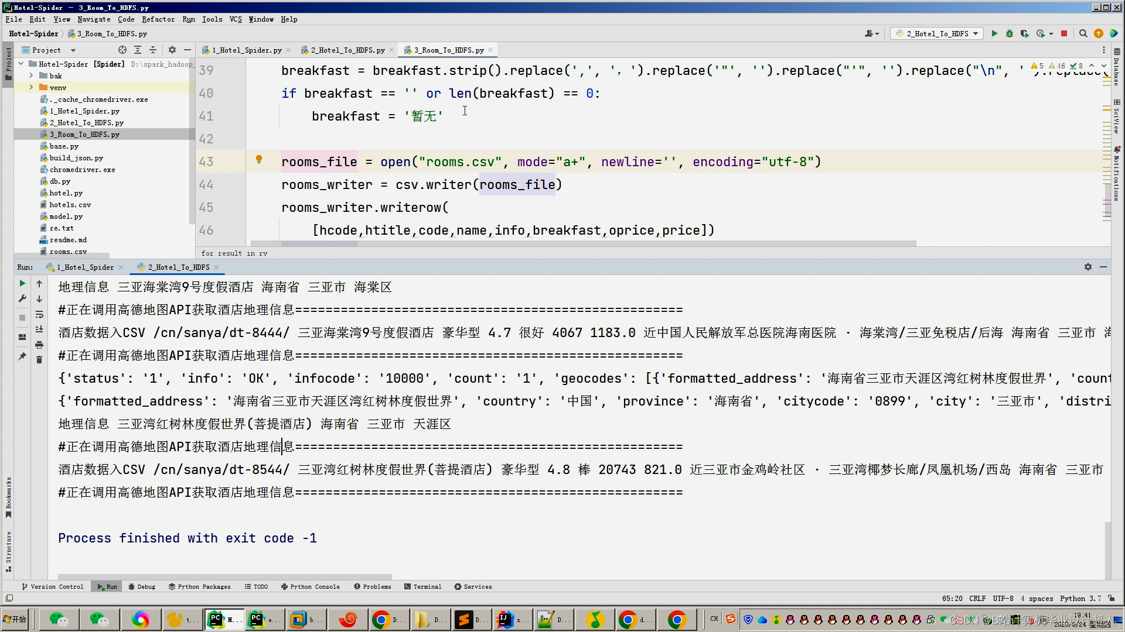Switch to the 1_Hotel_Spider.py editor tab

246,50
